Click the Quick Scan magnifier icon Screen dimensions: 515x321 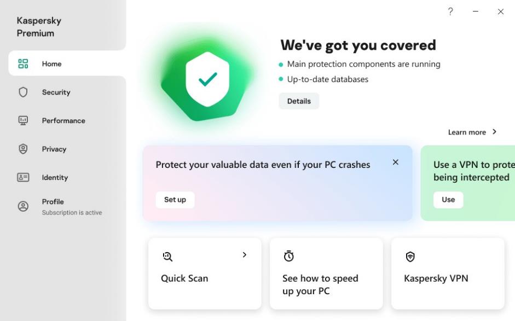pyautogui.click(x=167, y=256)
